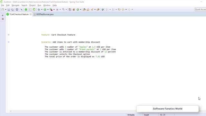Click the Run with red-badge icon
Viewport: 206px width, 116px height.
coord(51,9)
